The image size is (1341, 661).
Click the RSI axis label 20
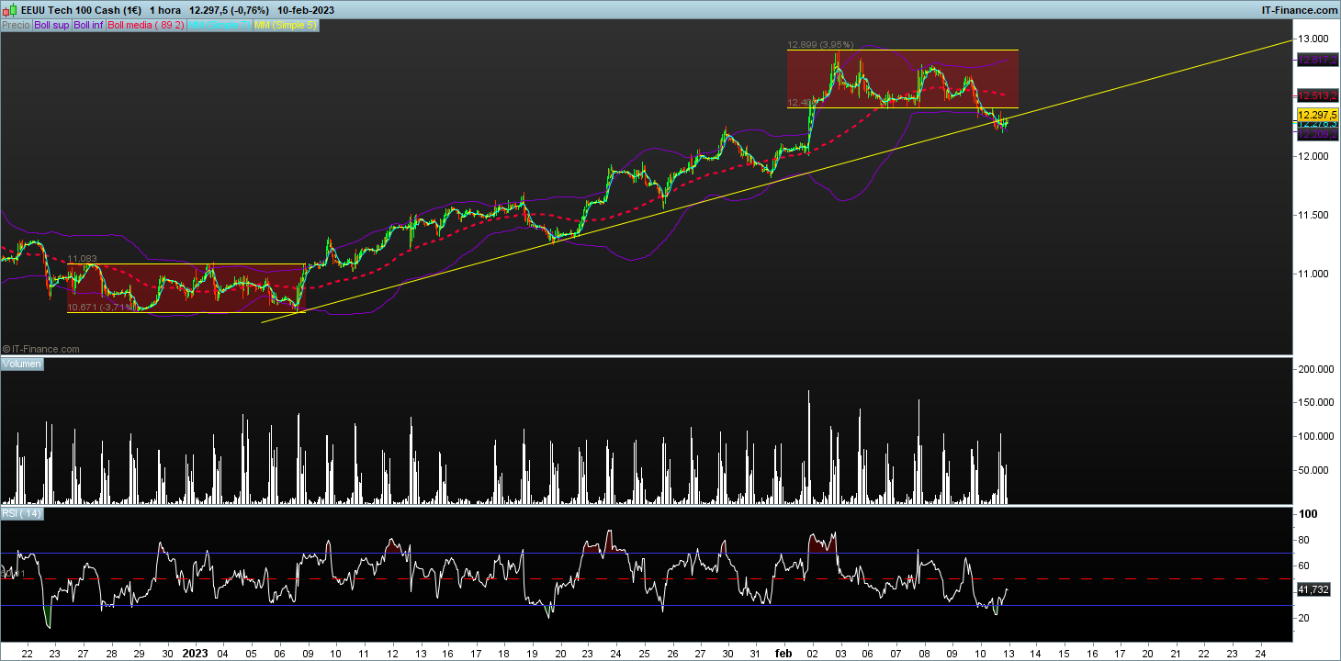[x=1305, y=618]
